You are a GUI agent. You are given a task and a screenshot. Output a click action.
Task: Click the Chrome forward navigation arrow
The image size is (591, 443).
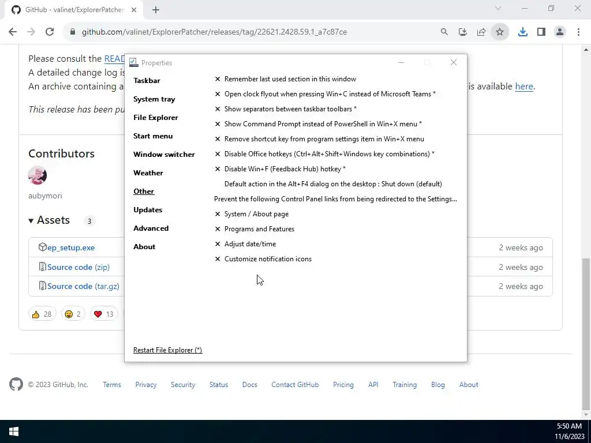pyautogui.click(x=31, y=32)
